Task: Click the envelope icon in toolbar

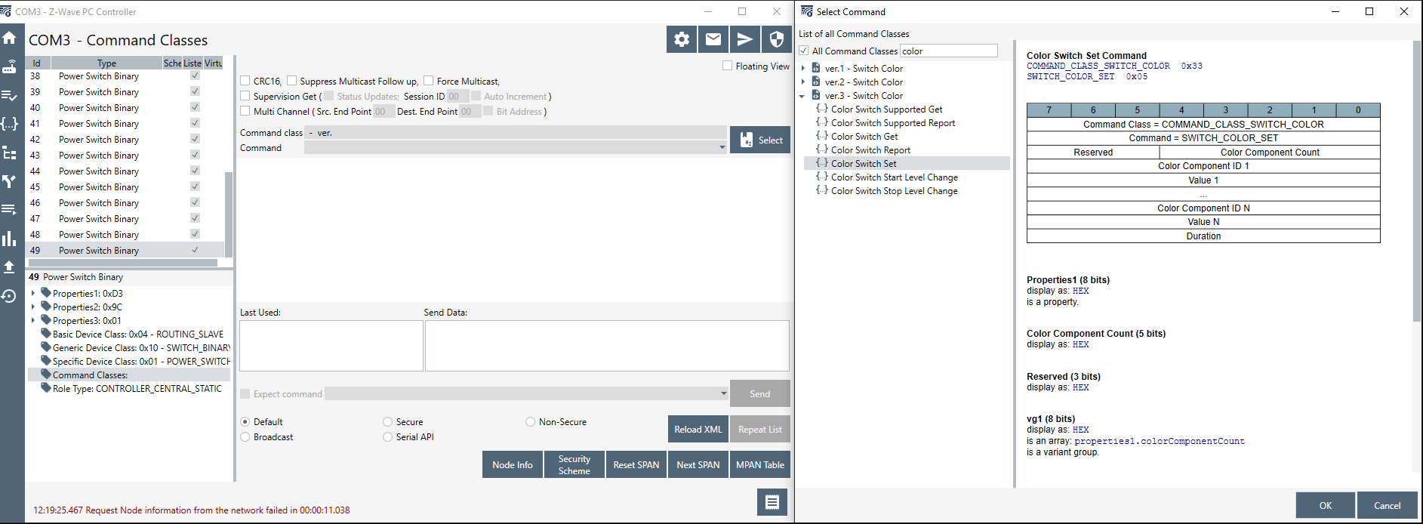Action: coord(713,39)
